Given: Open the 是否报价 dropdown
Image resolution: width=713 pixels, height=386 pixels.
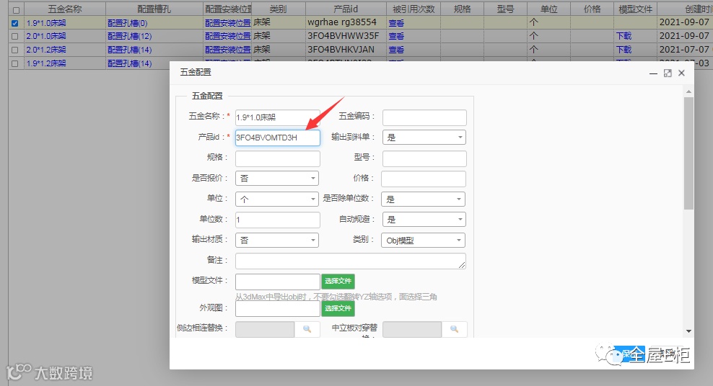Looking at the screenshot, I should tap(277, 179).
